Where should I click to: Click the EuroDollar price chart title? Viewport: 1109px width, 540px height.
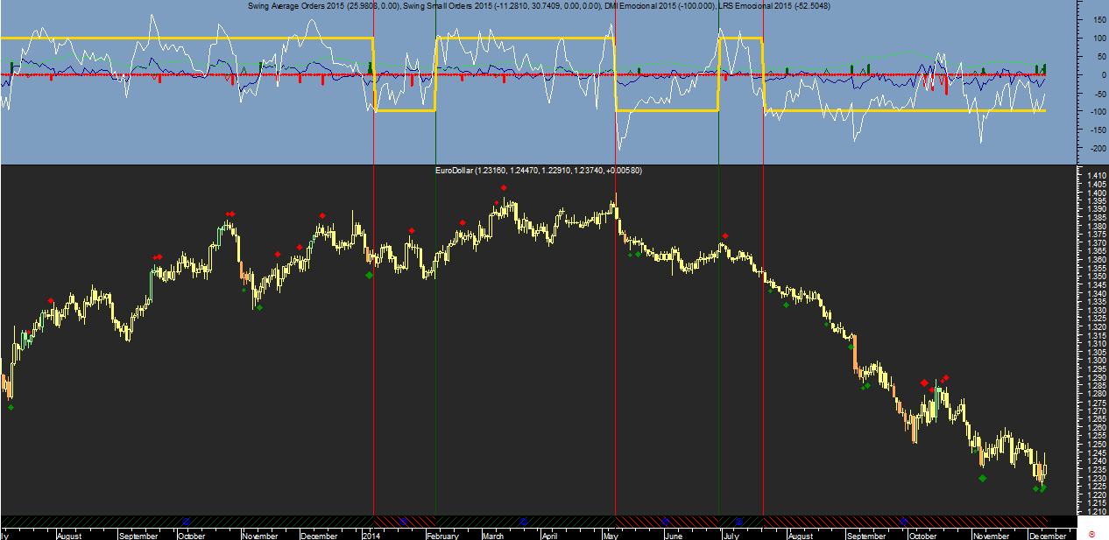coord(538,171)
